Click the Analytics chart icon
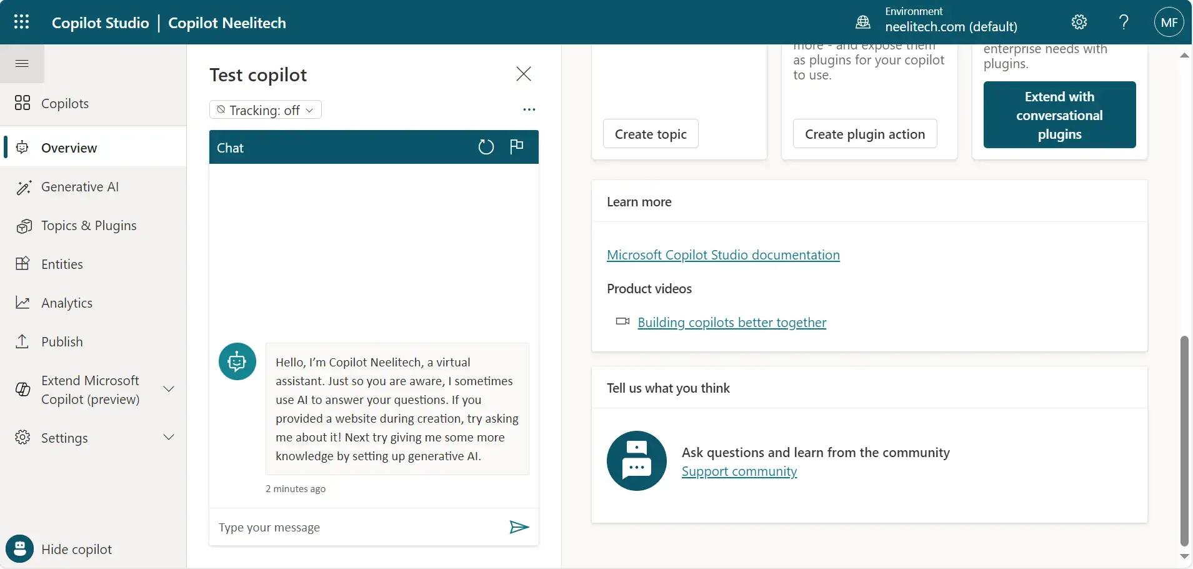Viewport: 1193px width, 569px height. (22, 303)
